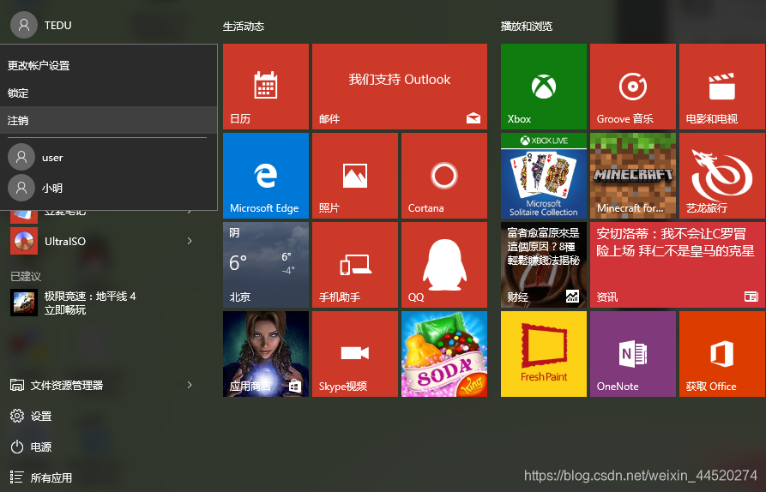Launch the Xbox tile
Viewport: 766px width, 492px height.
pyautogui.click(x=543, y=87)
